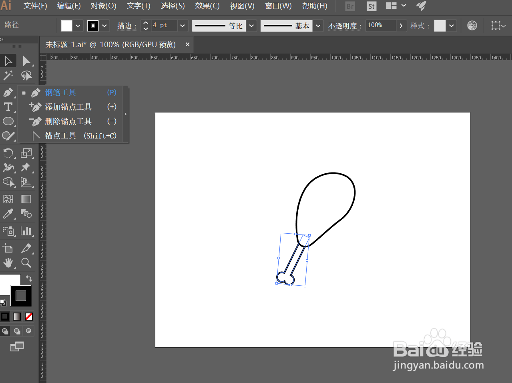The height and width of the screenshot is (383, 512).
Task: Open Adobe Bridge (Br) icon
Action: [350, 6]
